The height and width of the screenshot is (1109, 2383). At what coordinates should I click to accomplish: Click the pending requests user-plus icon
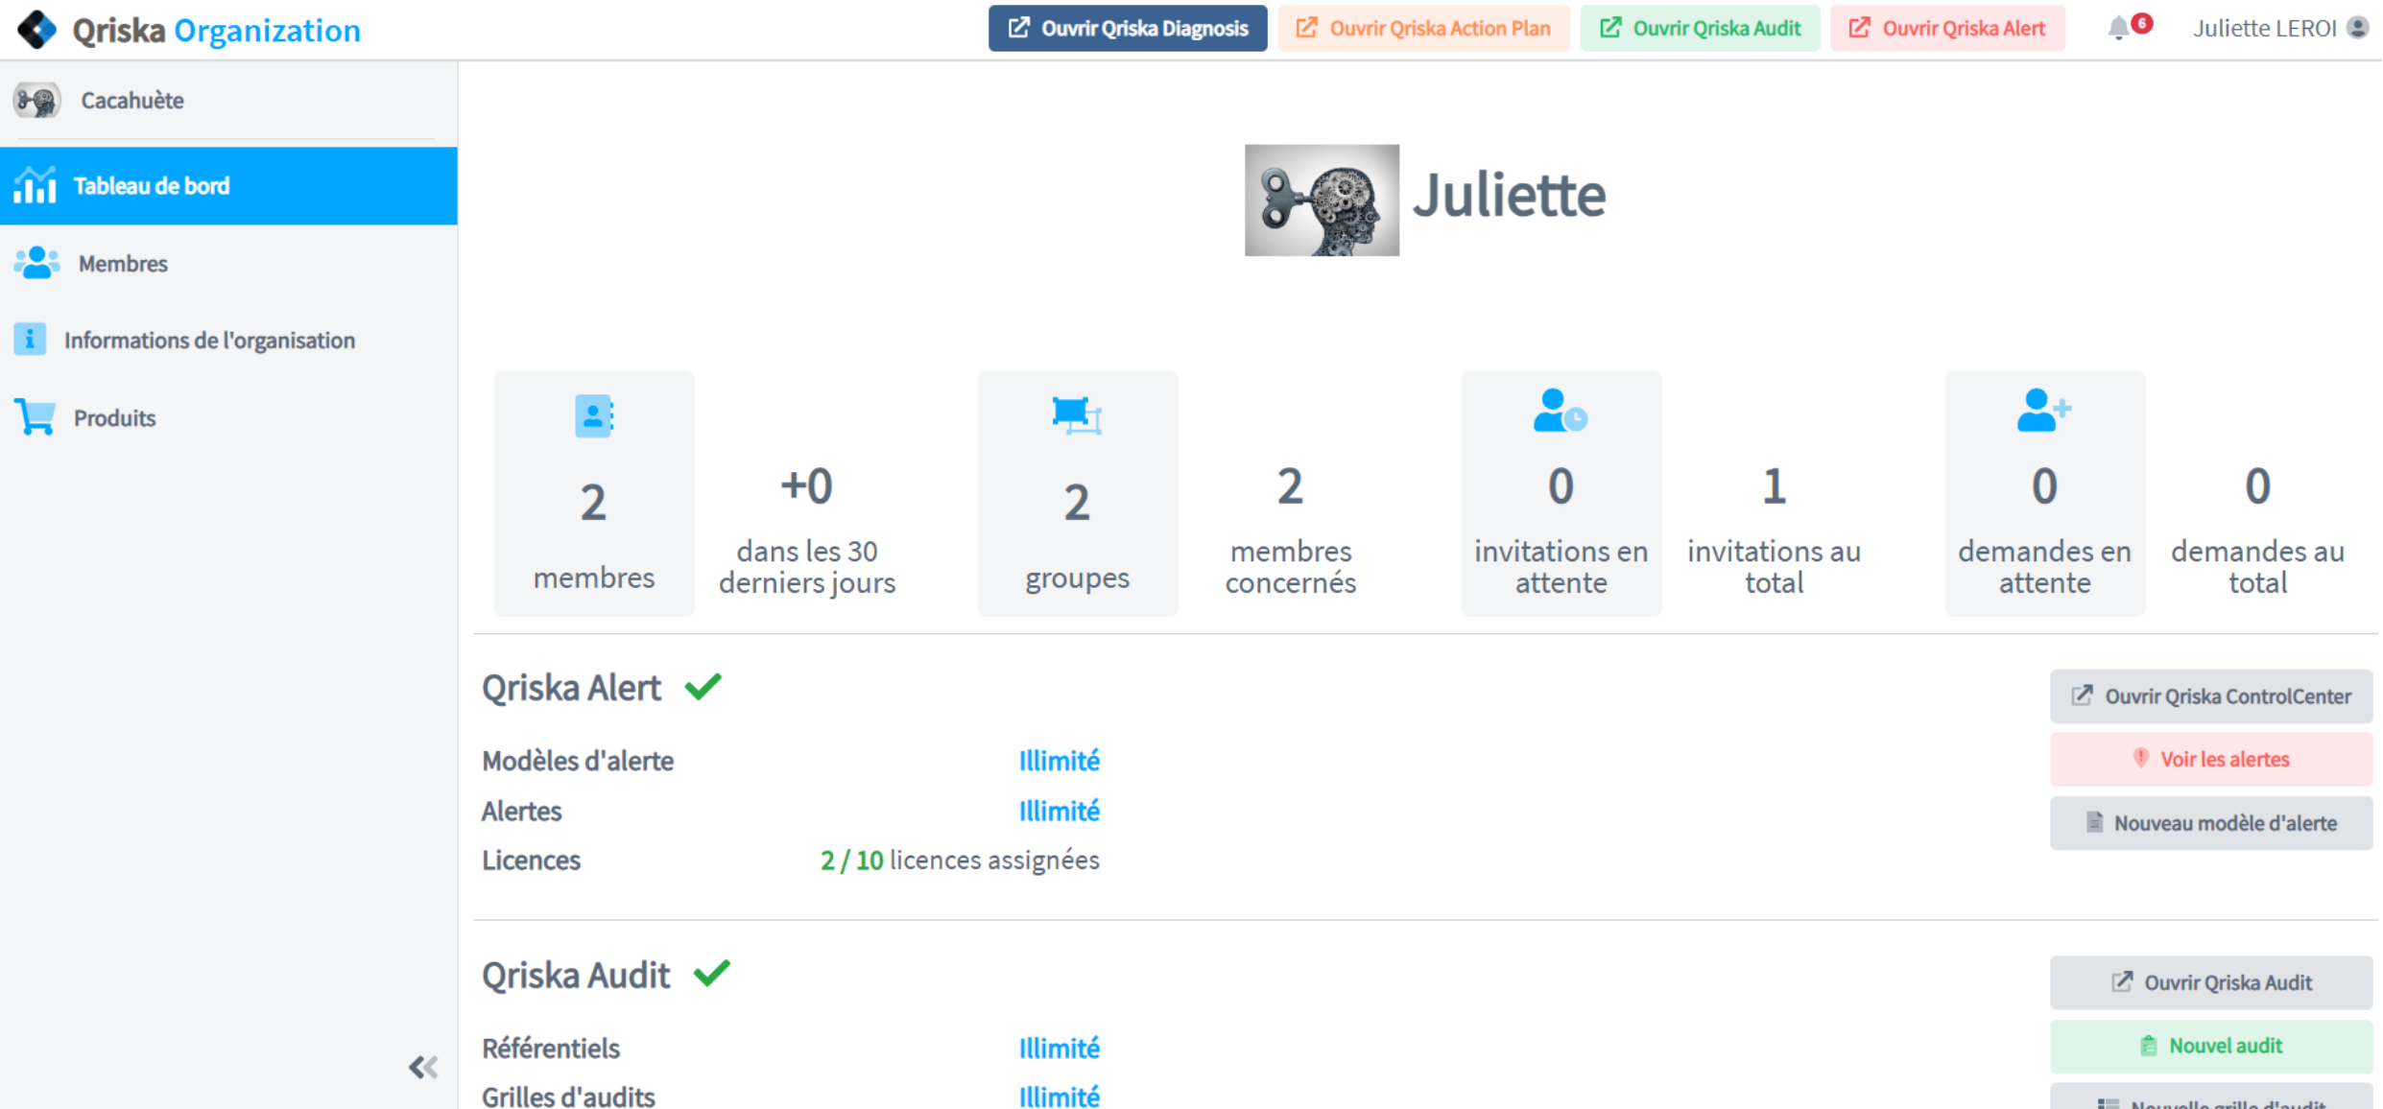pos(2044,411)
